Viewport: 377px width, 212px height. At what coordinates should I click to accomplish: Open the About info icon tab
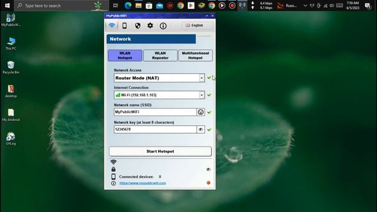[x=163, y=26]
